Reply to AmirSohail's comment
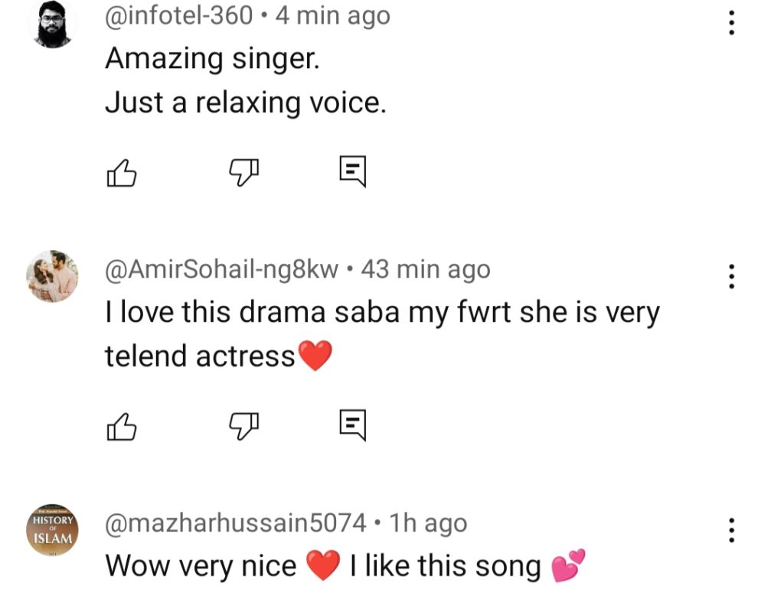 [x=353, y=425]
